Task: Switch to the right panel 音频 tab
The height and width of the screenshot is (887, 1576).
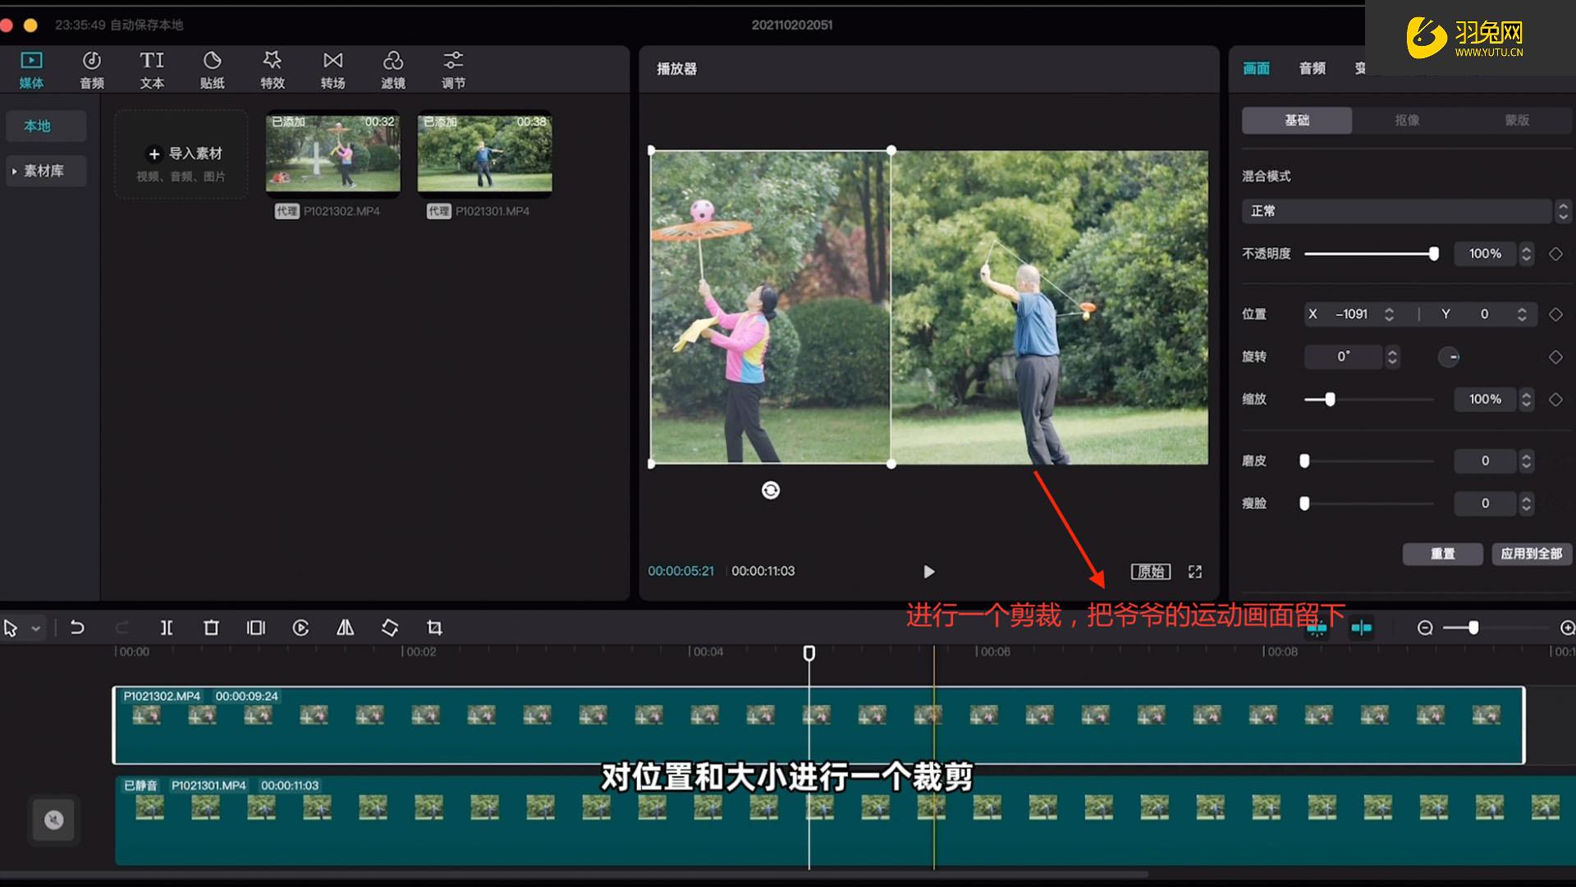Action: click(1313, 68)
